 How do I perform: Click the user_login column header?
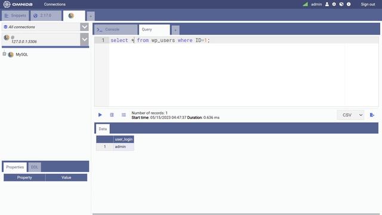pyautogui.click(x=124, y=139)
